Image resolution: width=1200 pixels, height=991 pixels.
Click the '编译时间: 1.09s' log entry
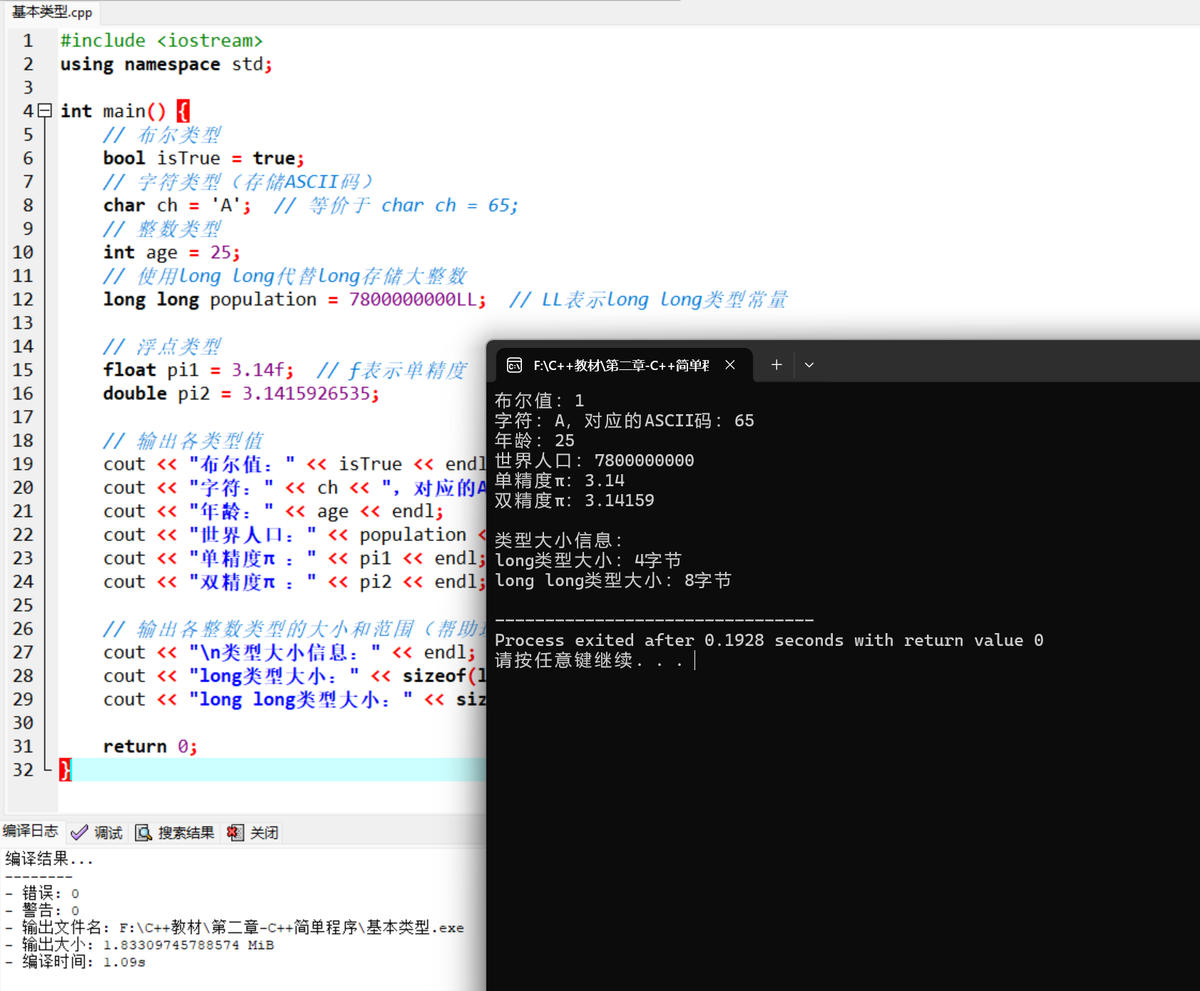[75, 962]
